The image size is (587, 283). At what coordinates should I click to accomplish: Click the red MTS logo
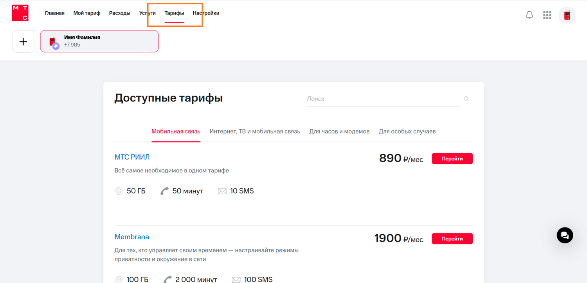pyautogui.click(x=20, y=13)
